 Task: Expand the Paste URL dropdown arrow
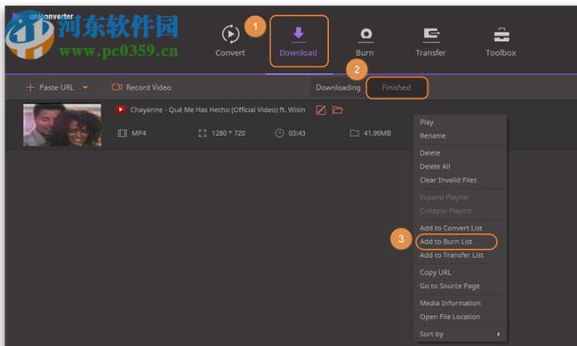[85, 87]
